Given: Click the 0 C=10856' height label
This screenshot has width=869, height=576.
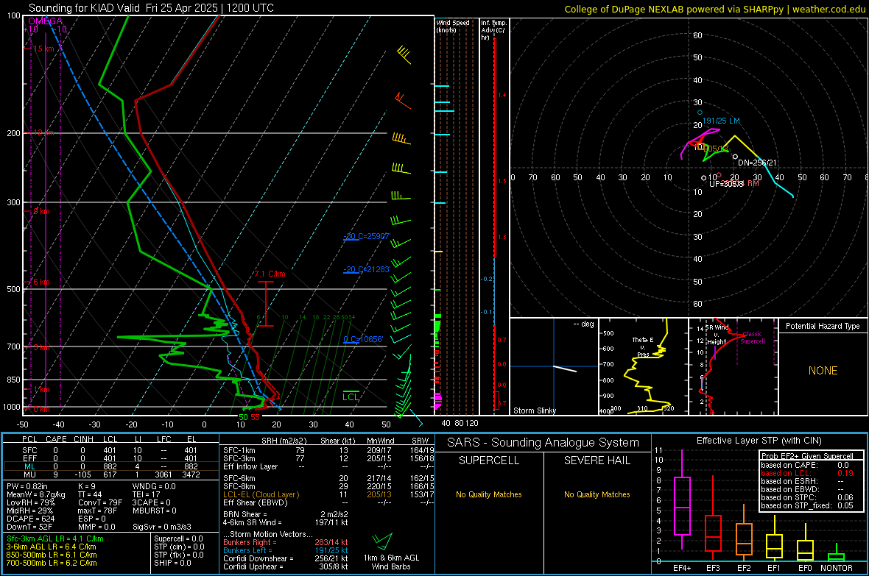Looking at the screenshot, I should pyautogui.click(x=363, y=340).
